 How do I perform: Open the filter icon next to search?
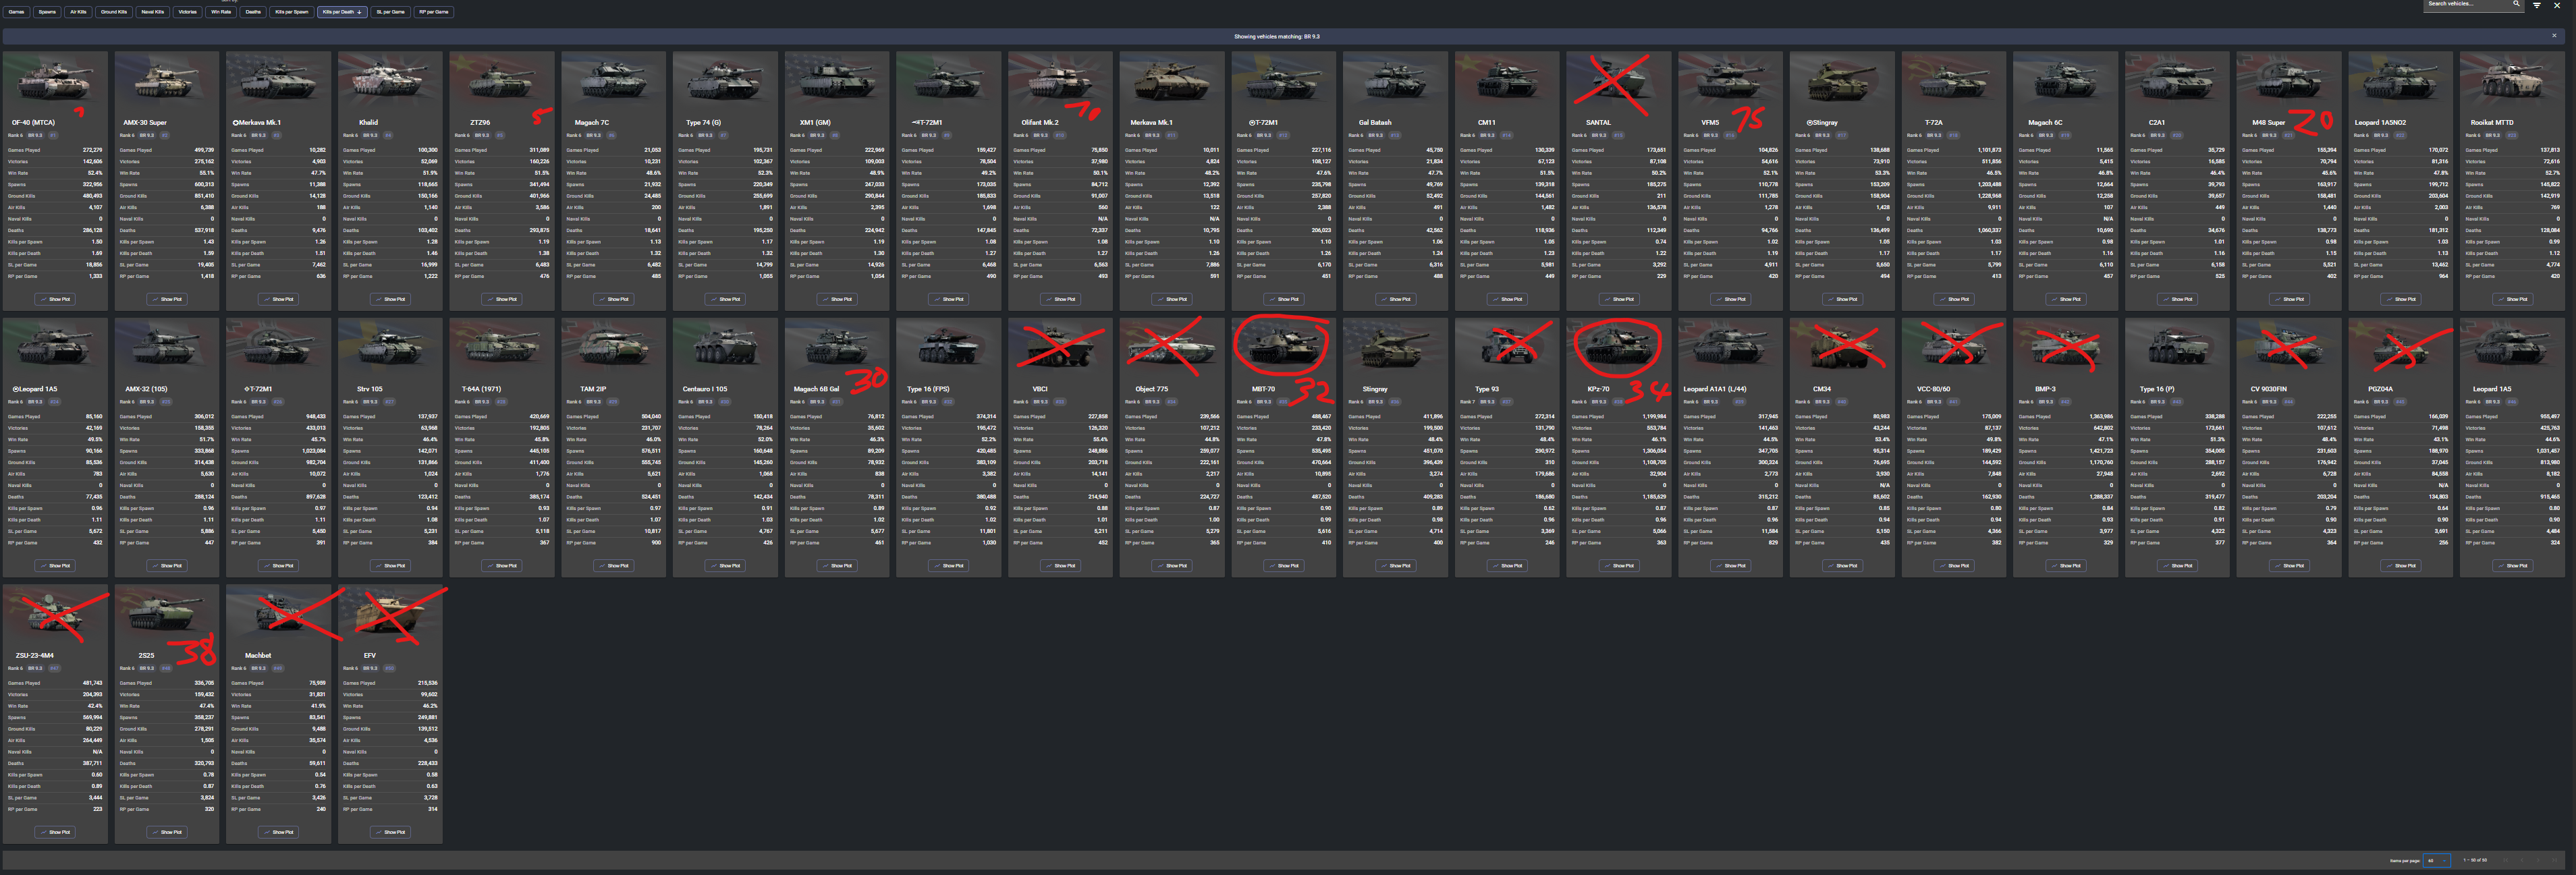2536,5
